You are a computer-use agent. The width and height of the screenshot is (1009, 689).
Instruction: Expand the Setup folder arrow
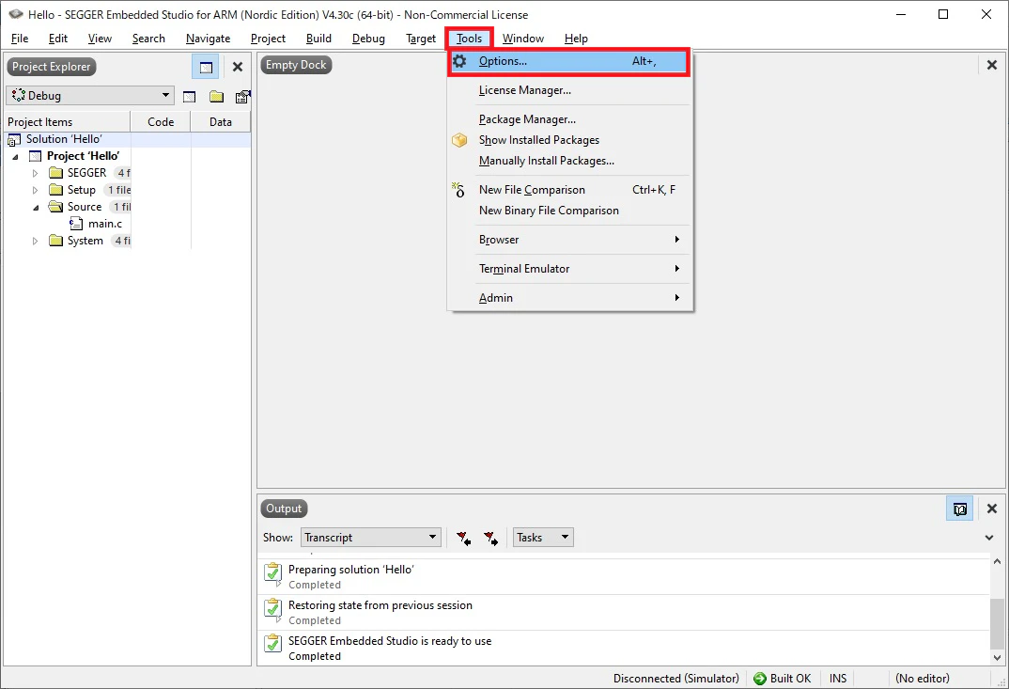click(x=36, y=190)
